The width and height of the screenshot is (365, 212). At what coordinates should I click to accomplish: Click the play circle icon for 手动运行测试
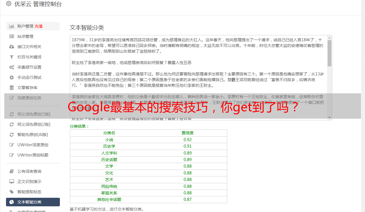12,77
